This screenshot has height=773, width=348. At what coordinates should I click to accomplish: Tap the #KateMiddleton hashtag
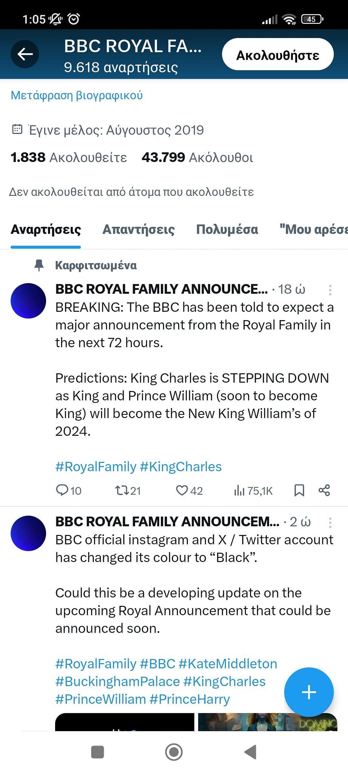pos(228,664)
